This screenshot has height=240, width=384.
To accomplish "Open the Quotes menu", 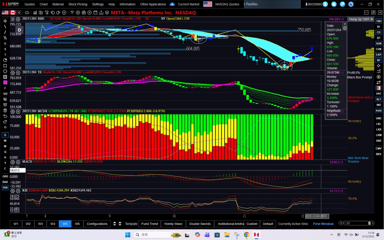I will (x=30, y=4).
